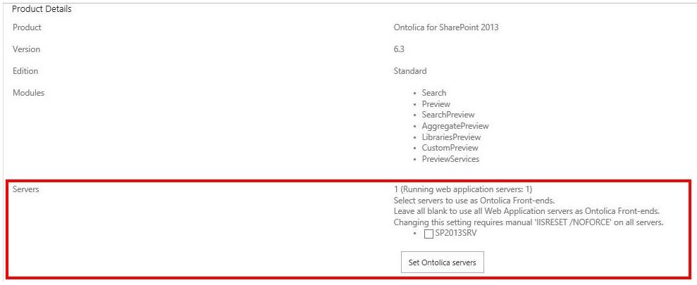Click the AggregatePreview module item

455,126
